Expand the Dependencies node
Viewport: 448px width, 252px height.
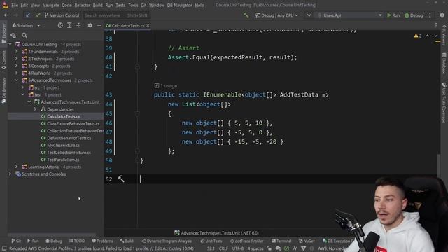[x=36, y=109]
